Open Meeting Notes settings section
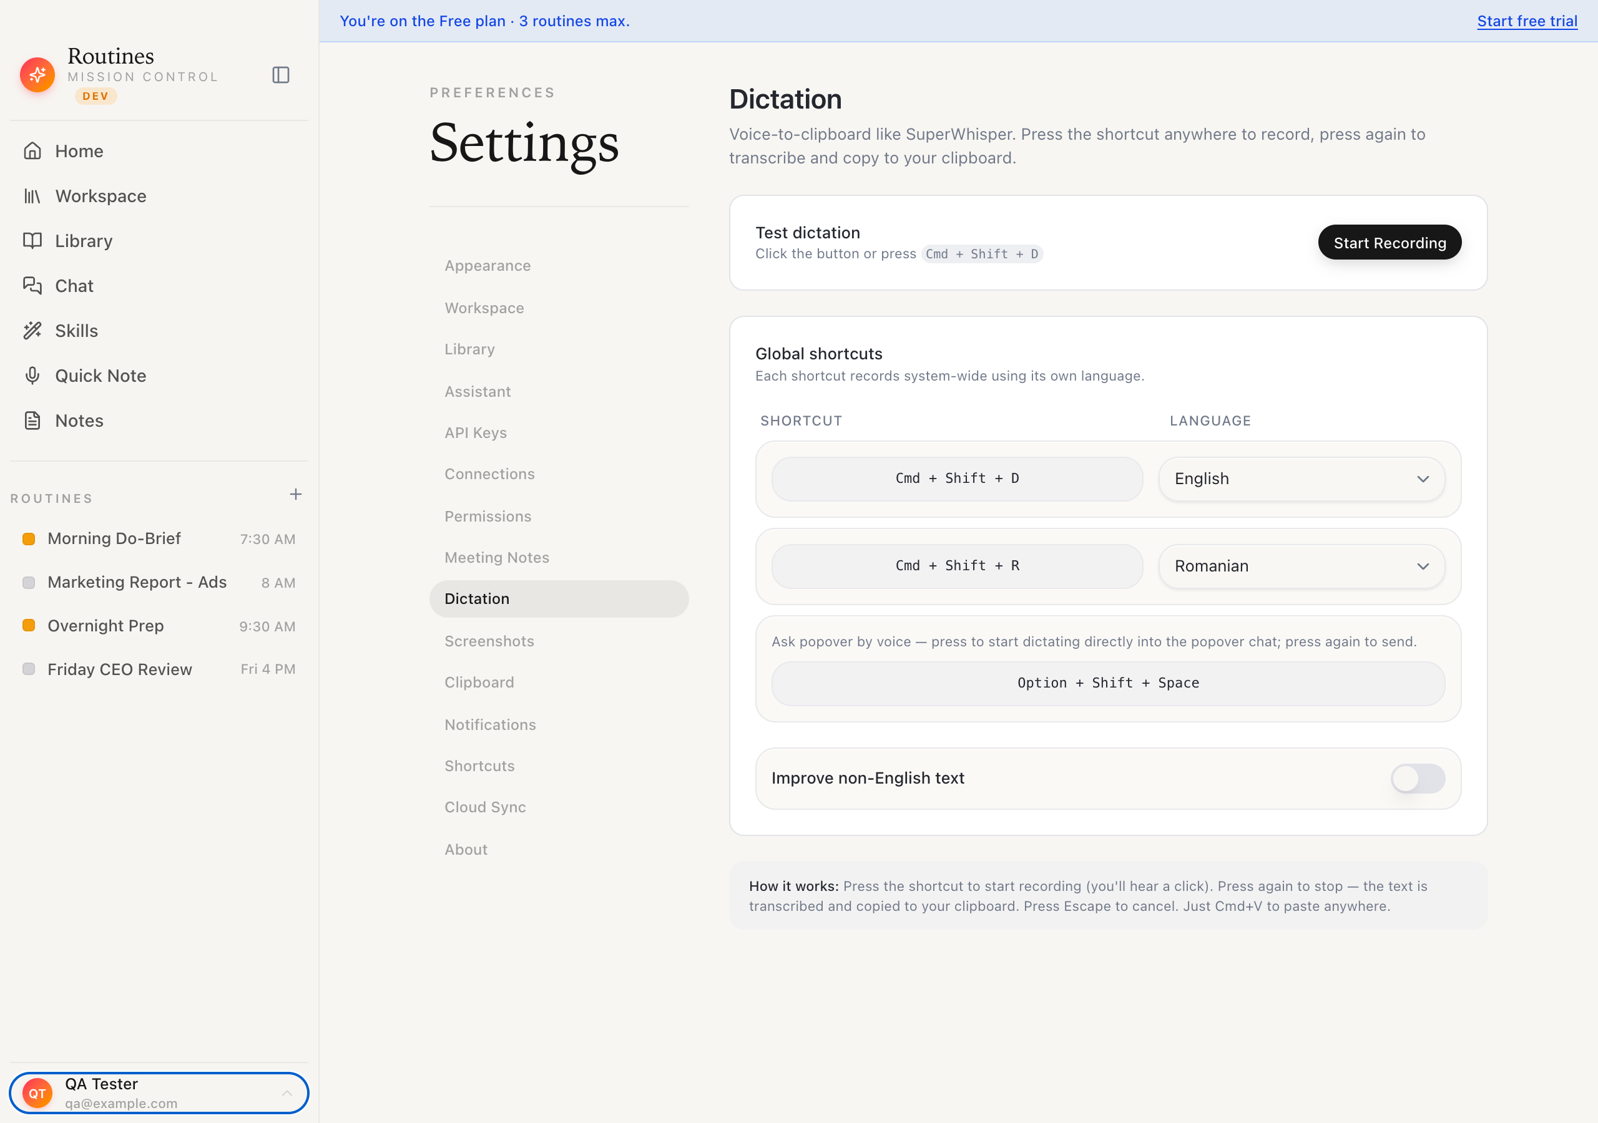The width and height of the screenshot is (1598, 1123). [x=559, y=557]
